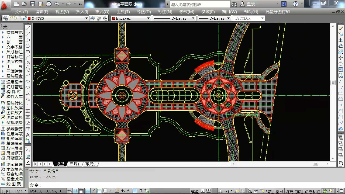Open Layer Properties Manager icon
The height and width of the screenshot is (194, 345).
coord(5,18)
